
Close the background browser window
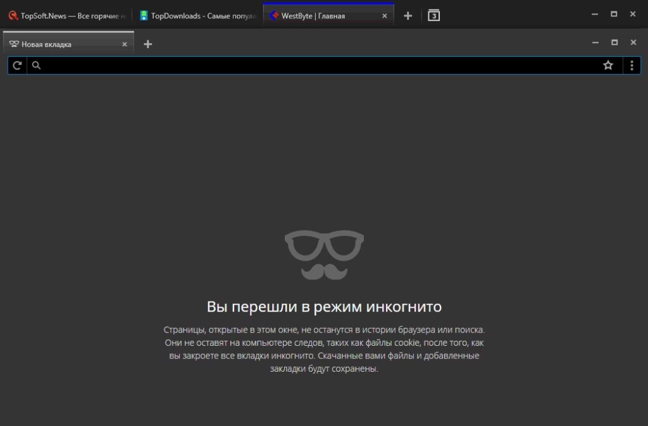point(633,14)
